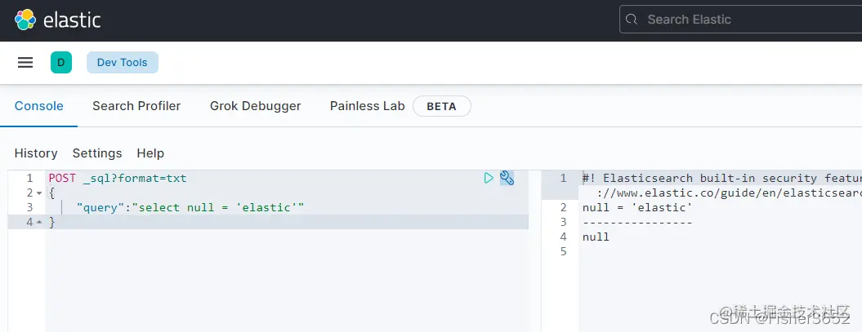
Task: Click the query line in the editor
Action: [x=190, y=208]
